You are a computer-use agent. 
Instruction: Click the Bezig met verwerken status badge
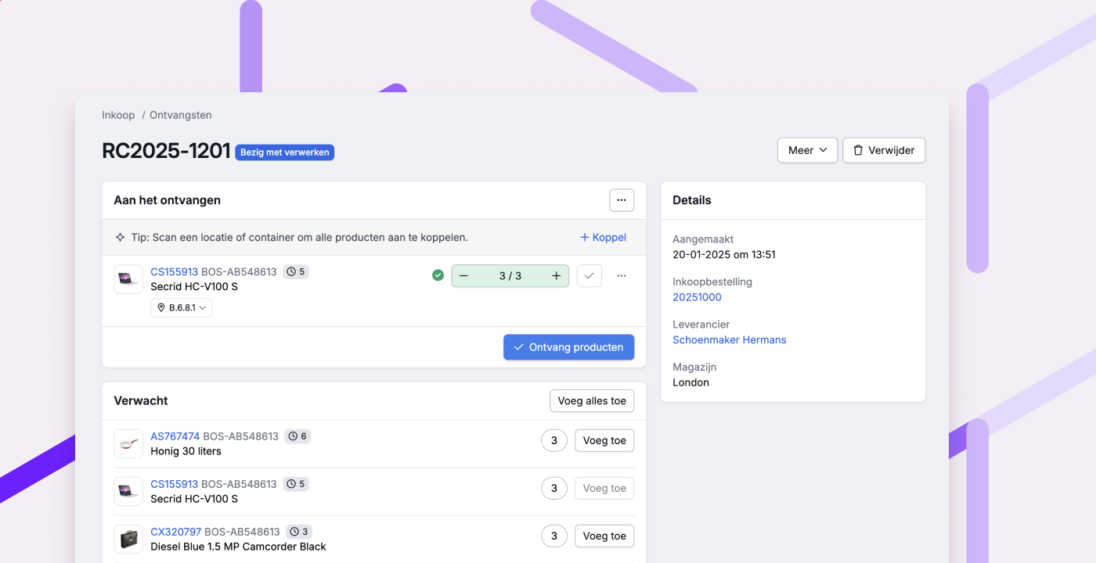pyautogui.click(x=285, y=152)
